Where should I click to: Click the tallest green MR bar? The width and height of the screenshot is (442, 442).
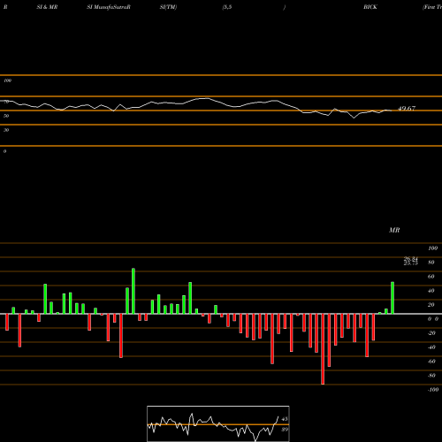[133, 291]
